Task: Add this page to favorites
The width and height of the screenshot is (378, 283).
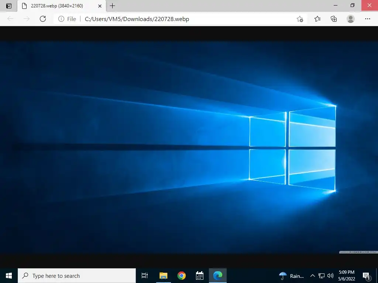Action: point(300,19)
